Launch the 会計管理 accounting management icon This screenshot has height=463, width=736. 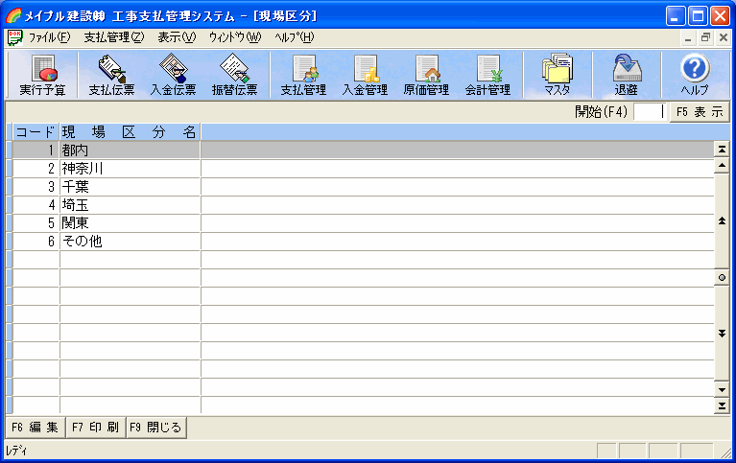tap(487, 75)
